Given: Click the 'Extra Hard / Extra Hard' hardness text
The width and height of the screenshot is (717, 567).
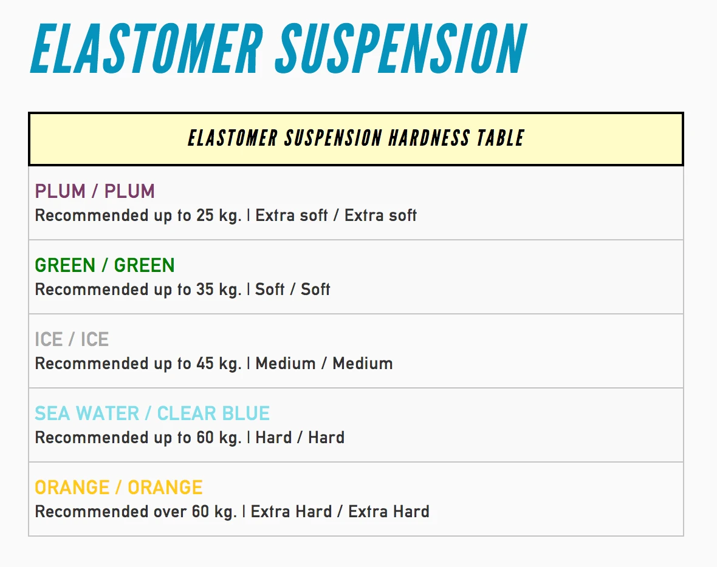Looking at the screenshot, I should pyautogui.click(x=340, y=512).
